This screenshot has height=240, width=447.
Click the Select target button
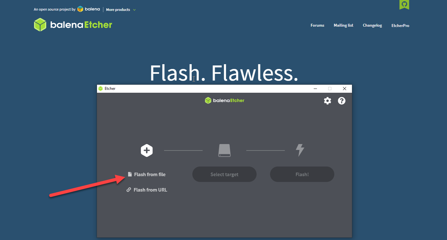click(224, 174)
